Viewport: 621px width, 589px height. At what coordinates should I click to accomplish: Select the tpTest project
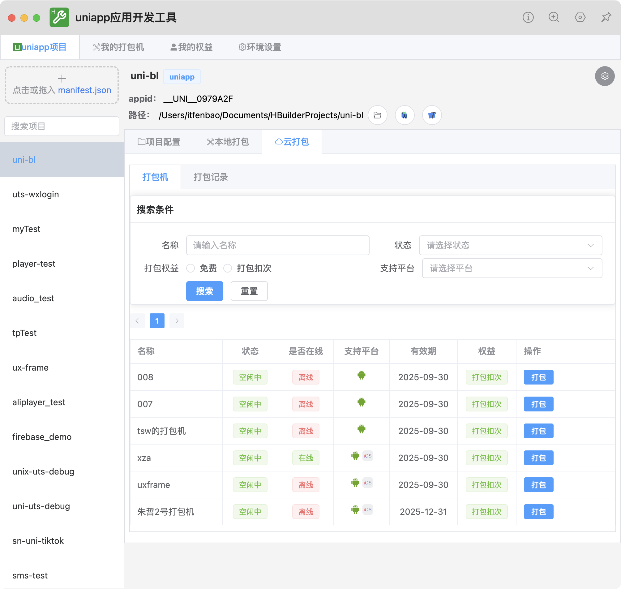62,333
